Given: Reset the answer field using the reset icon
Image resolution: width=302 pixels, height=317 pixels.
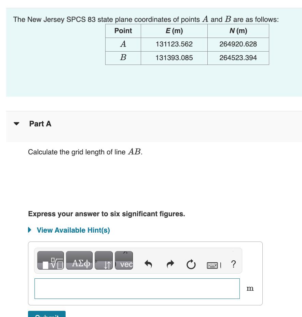Looking at the screenshot, I should (191, 264).
